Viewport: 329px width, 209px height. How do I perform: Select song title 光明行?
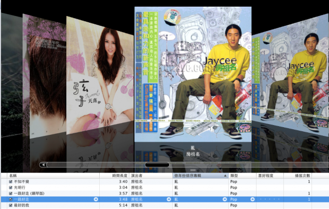click(x=20, y=187)
